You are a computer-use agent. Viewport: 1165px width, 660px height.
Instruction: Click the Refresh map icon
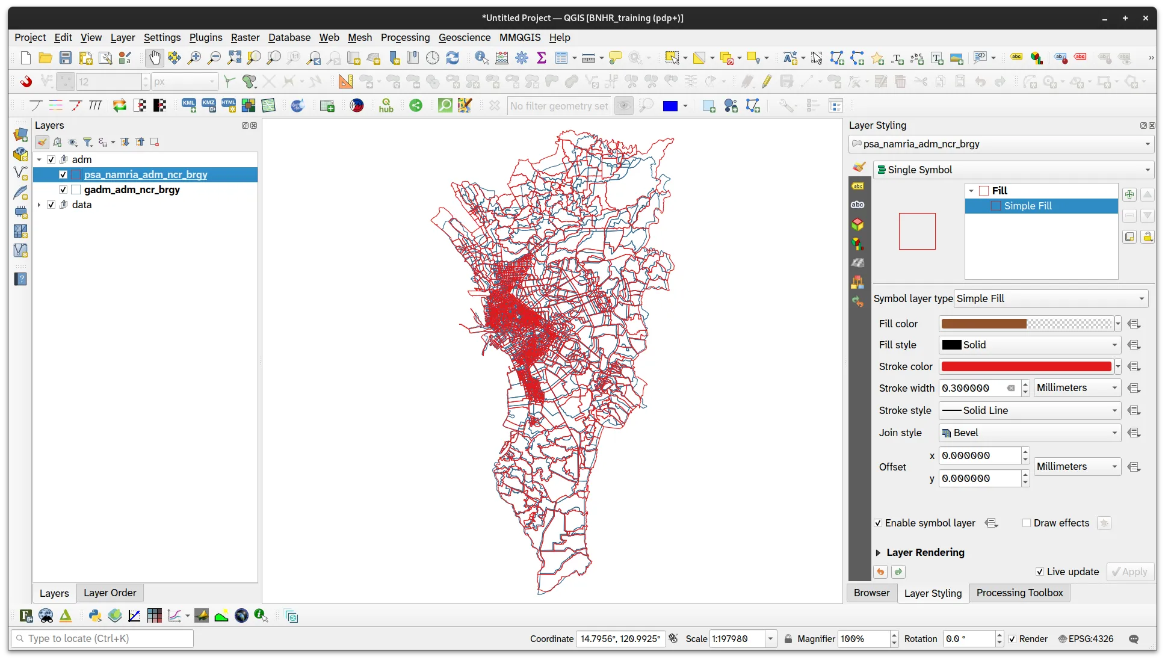[453, 58]
